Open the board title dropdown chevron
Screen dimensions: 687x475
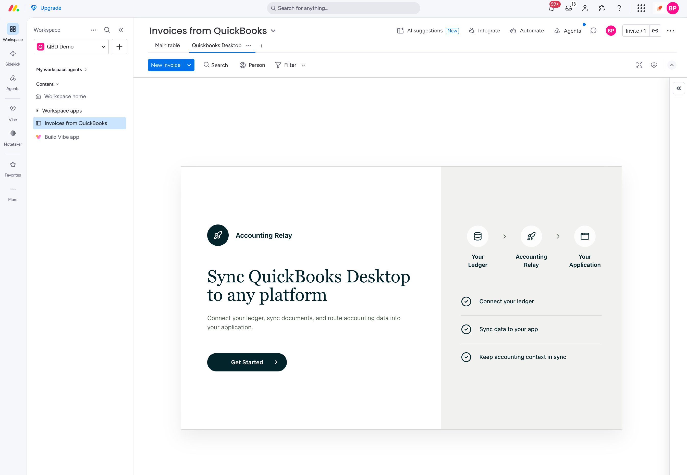tap(273, 31)
